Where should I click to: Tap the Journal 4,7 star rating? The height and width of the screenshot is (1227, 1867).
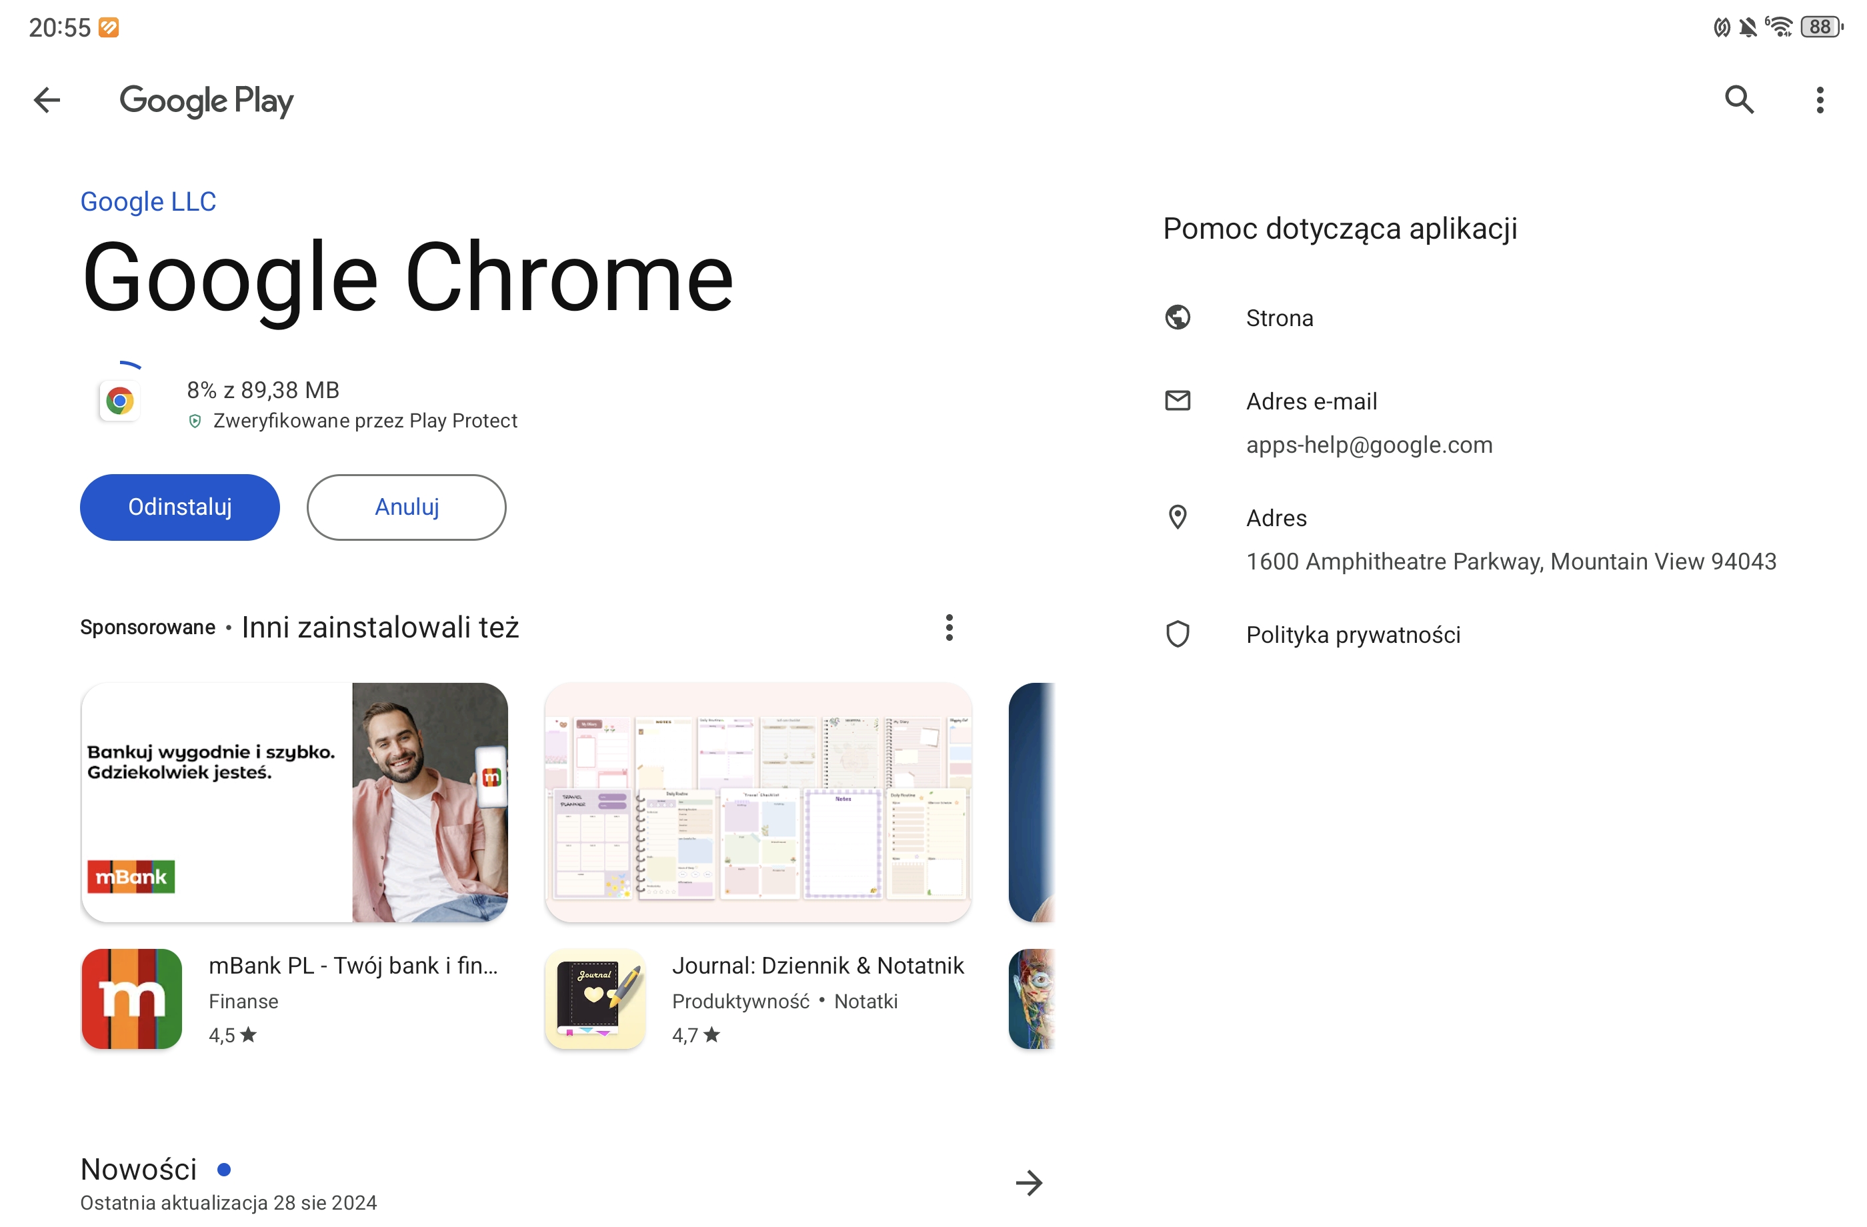tap(696, 1036)
